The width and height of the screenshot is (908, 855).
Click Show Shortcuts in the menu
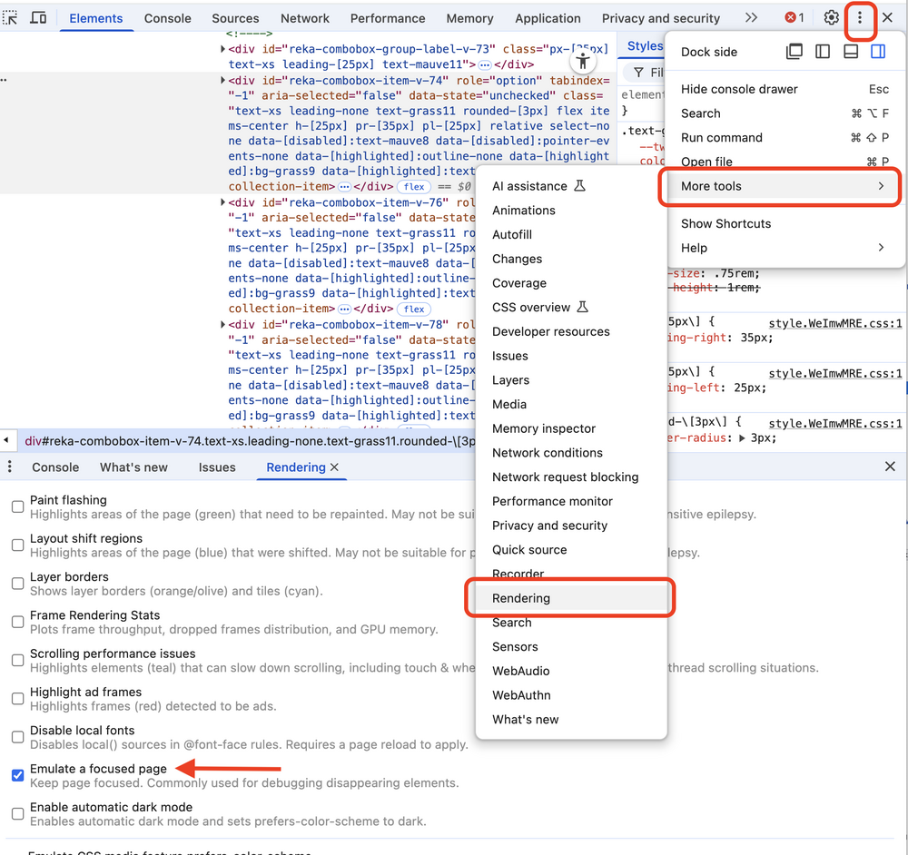pyautogui.click(x=725, y=223)
